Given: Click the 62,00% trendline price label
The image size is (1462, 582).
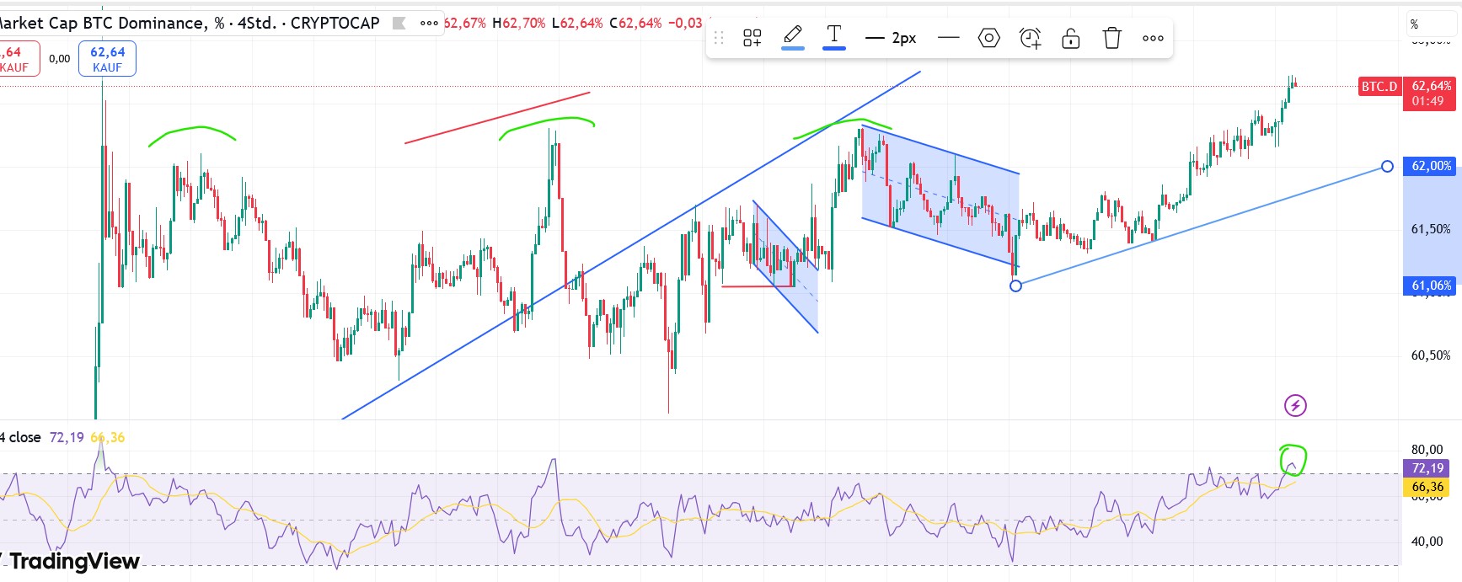Looking at the screenshot, I should (1431, 166).
